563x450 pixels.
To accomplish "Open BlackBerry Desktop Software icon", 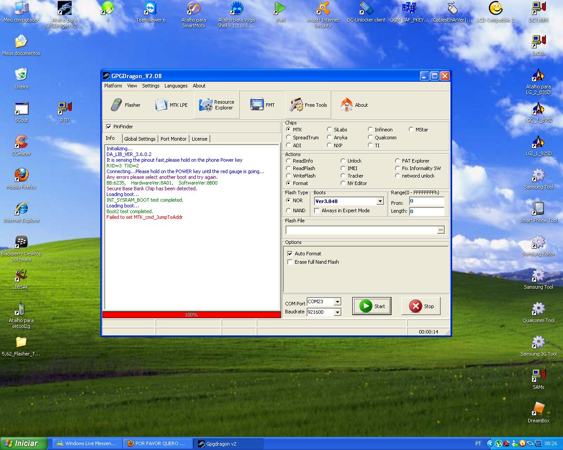I will 21,249.
